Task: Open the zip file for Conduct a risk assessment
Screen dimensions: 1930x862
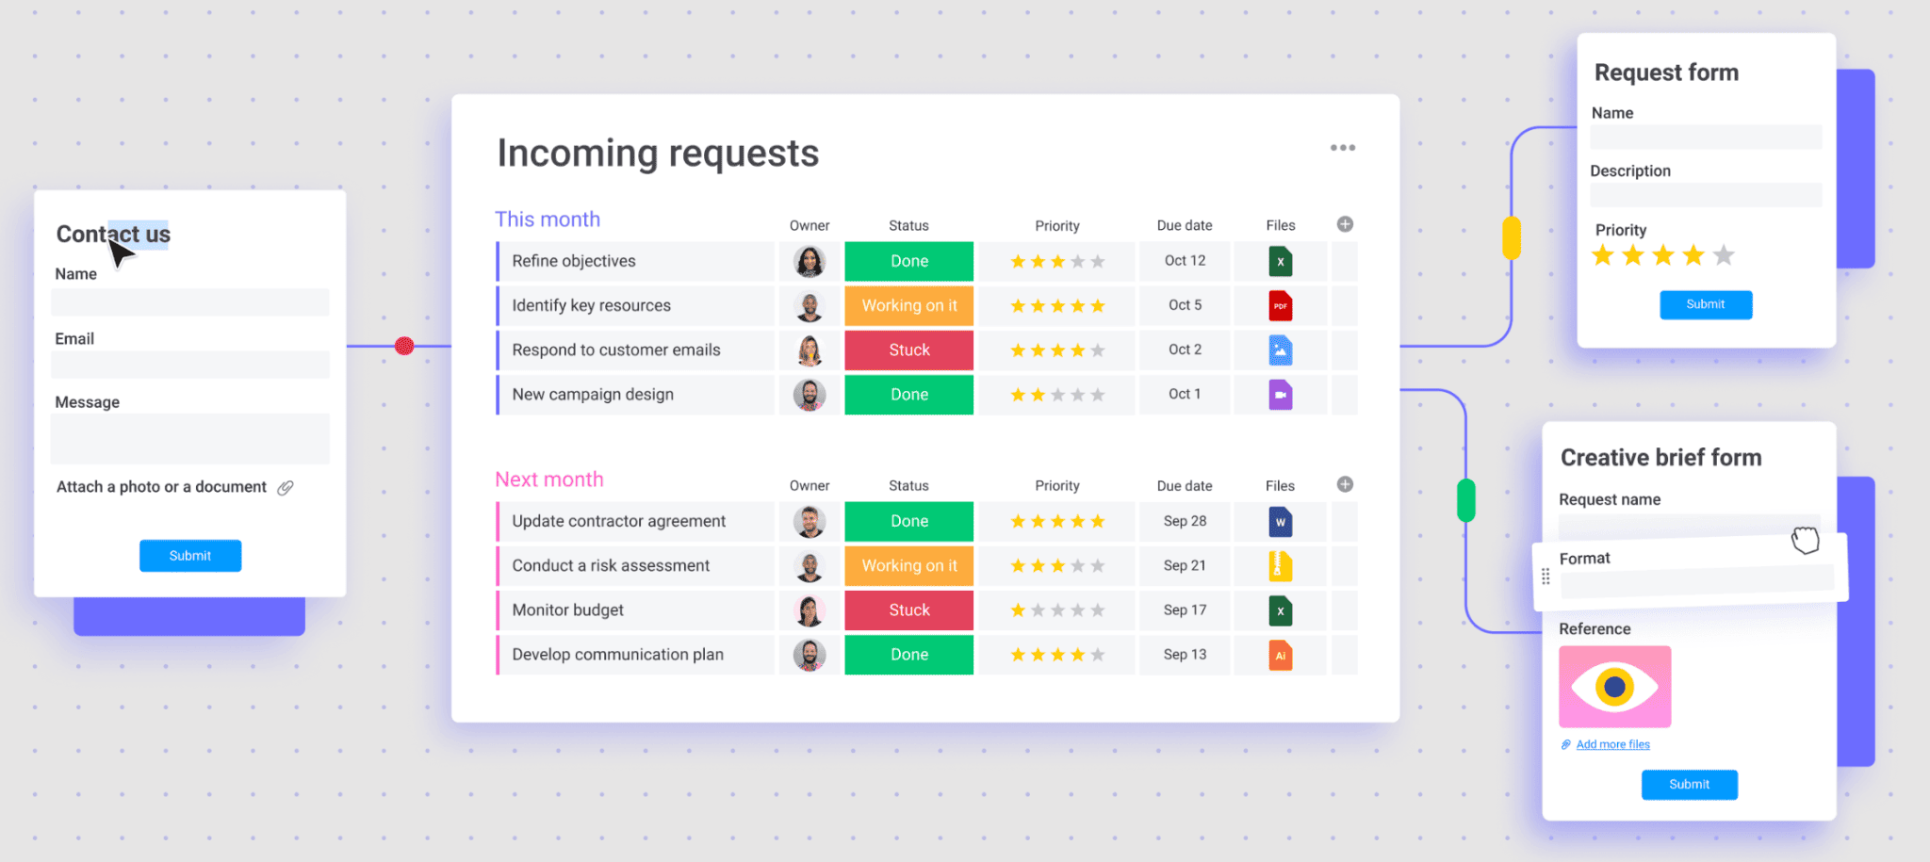Action: (x=1280, y=565)
